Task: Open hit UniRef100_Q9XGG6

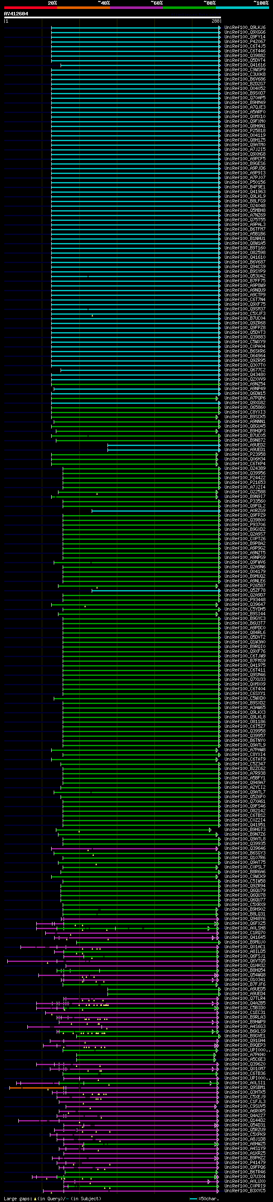Action: tap(245, 32)
